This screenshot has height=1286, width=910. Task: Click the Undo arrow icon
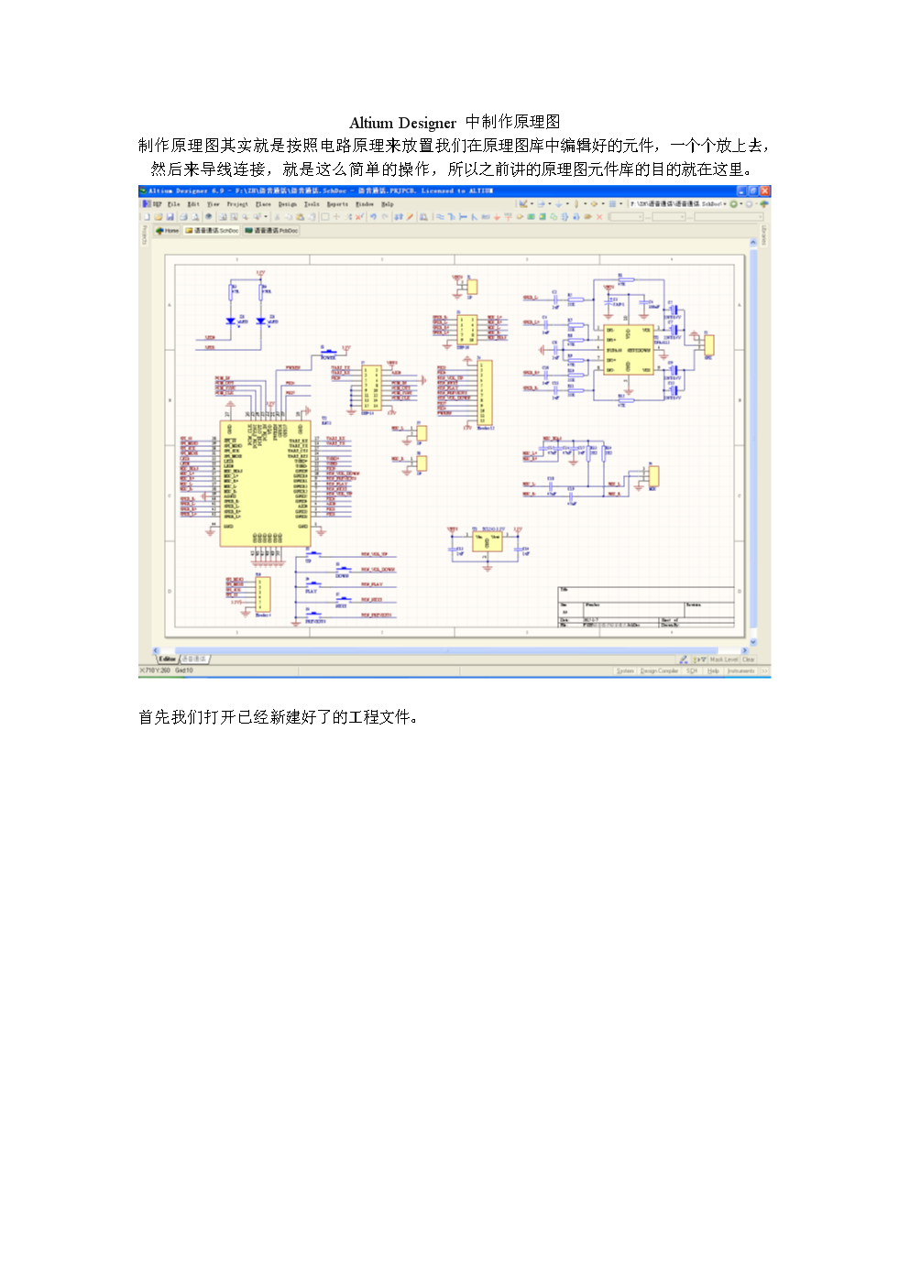[373, 217]
